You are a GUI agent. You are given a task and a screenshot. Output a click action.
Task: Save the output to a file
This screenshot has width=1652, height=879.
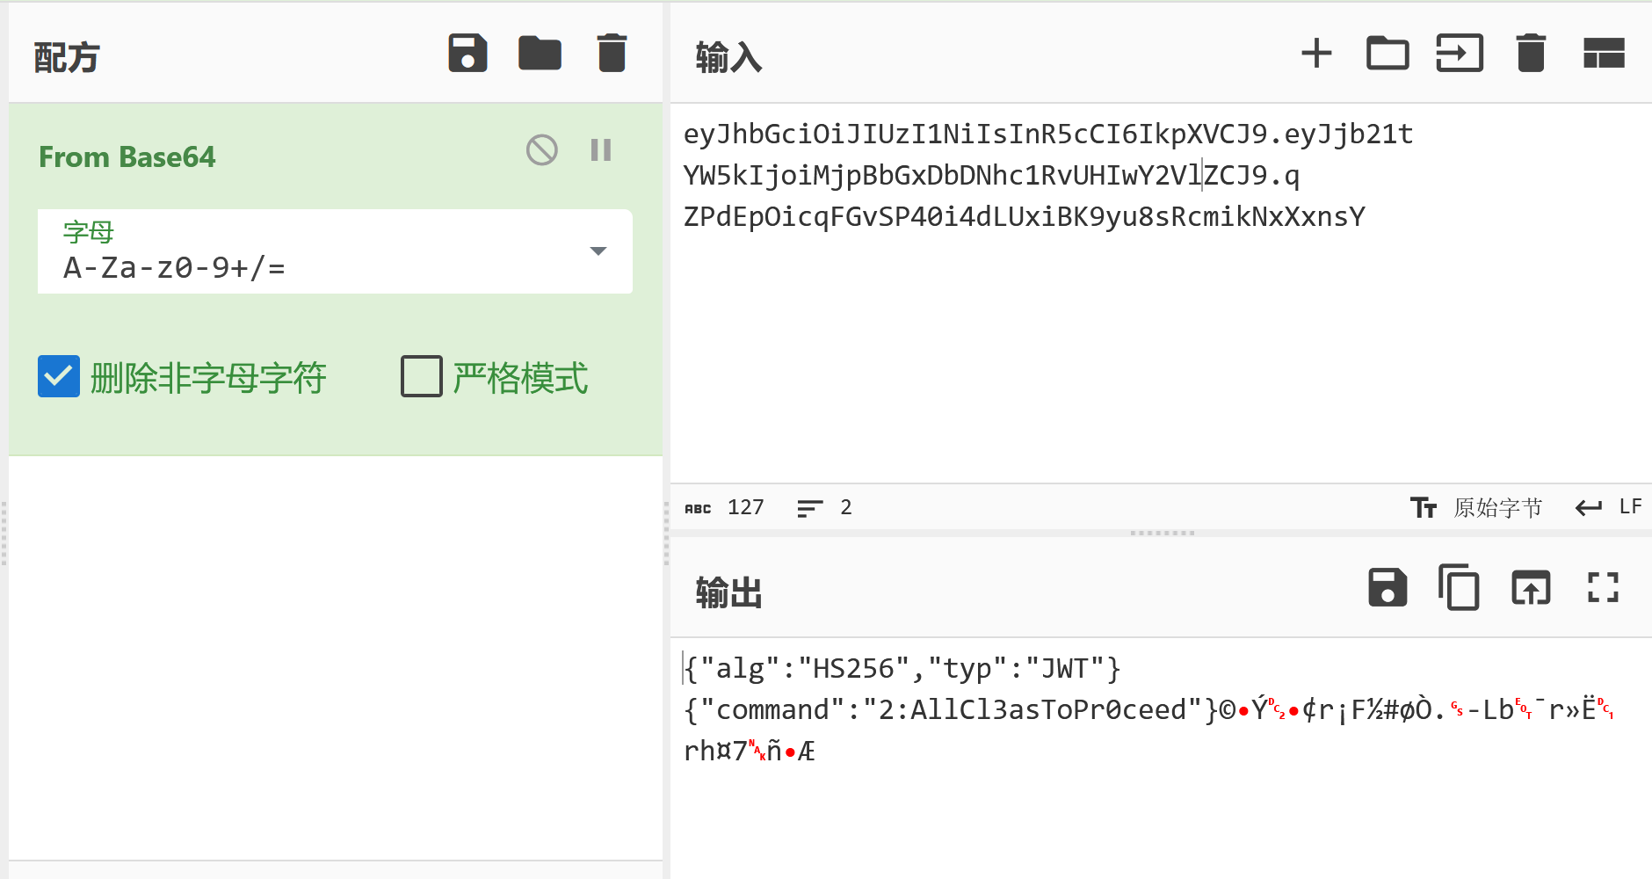(1388, 588)
